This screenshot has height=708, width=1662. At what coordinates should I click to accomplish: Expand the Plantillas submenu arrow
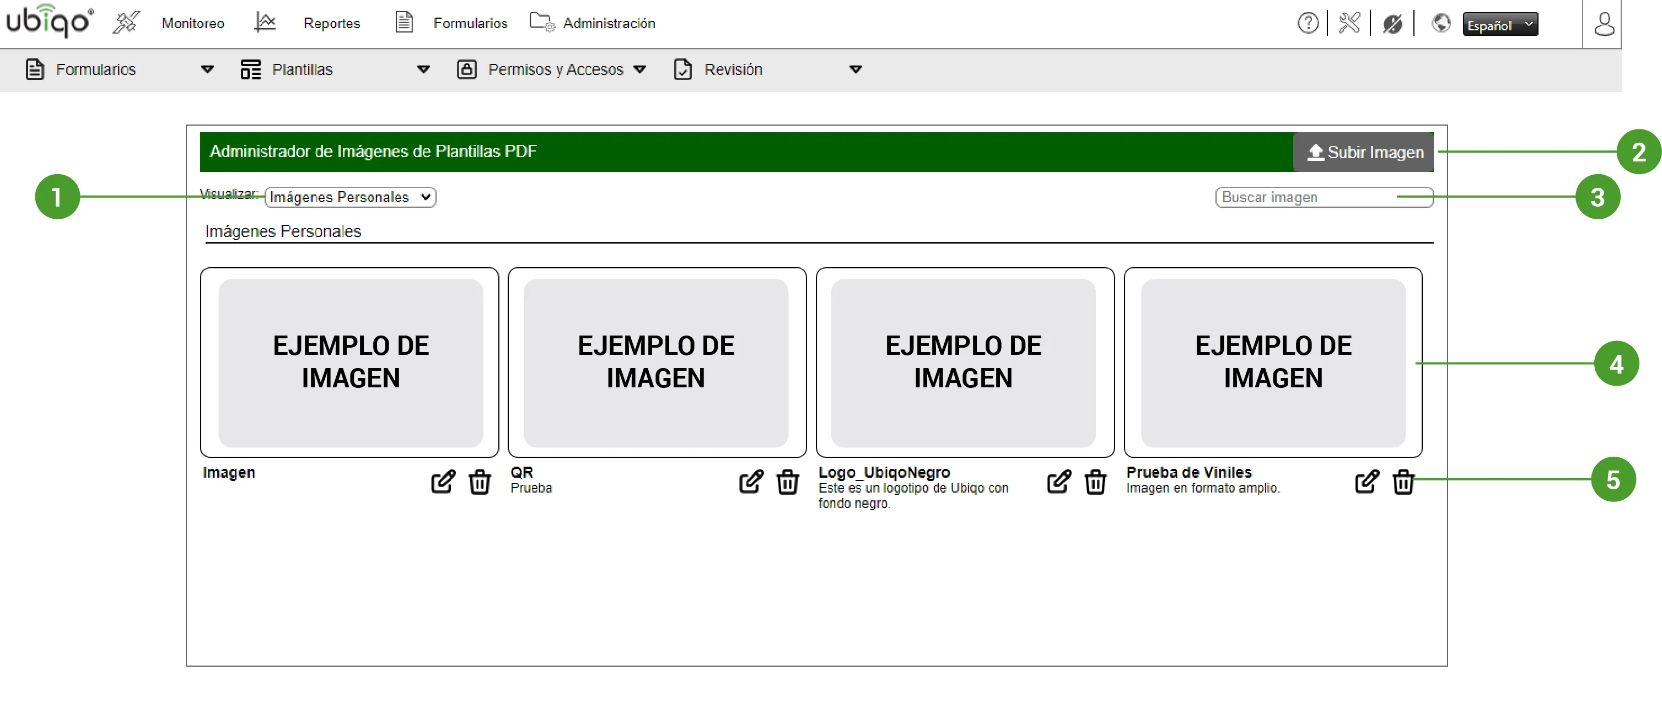(x=423, y=69)
